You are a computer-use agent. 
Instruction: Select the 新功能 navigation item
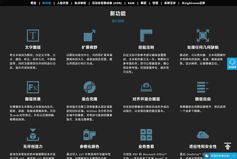pyautogui.click(x=47, y=3)
